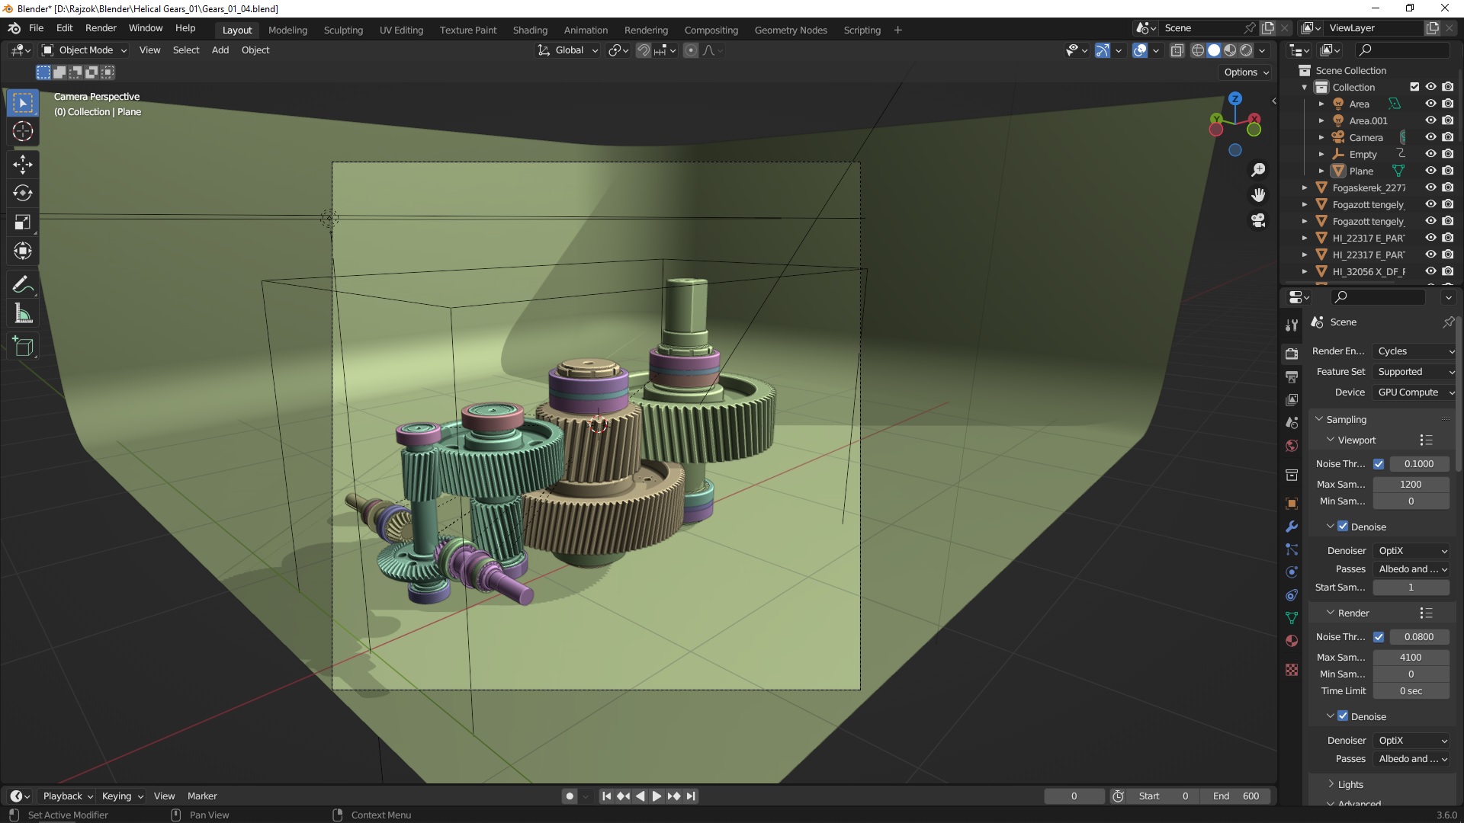Click the End frame 600 field

pos(1235,796)
